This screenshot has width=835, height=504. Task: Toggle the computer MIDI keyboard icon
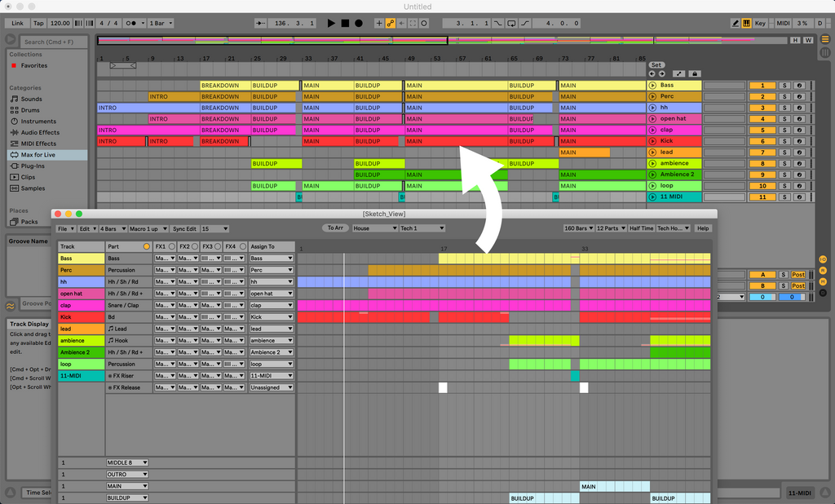point(747,23)
